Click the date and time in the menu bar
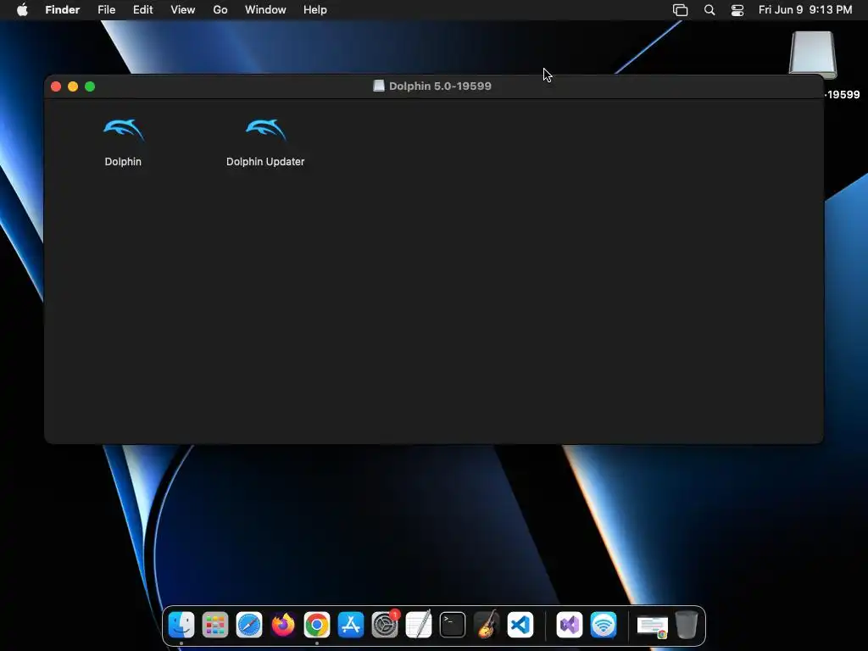868x651 pixels. tap(805, 10)
